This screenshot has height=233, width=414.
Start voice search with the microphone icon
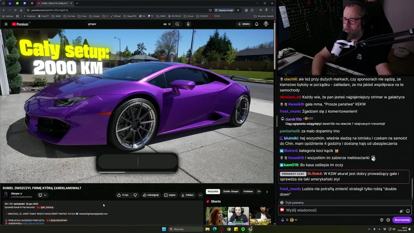pyautogui.click(x=188, y=24)
